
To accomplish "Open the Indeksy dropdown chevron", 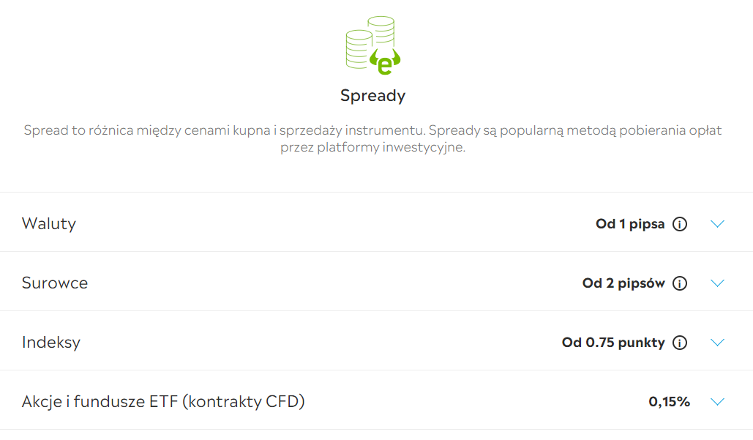I will click(x=717, y=343).
